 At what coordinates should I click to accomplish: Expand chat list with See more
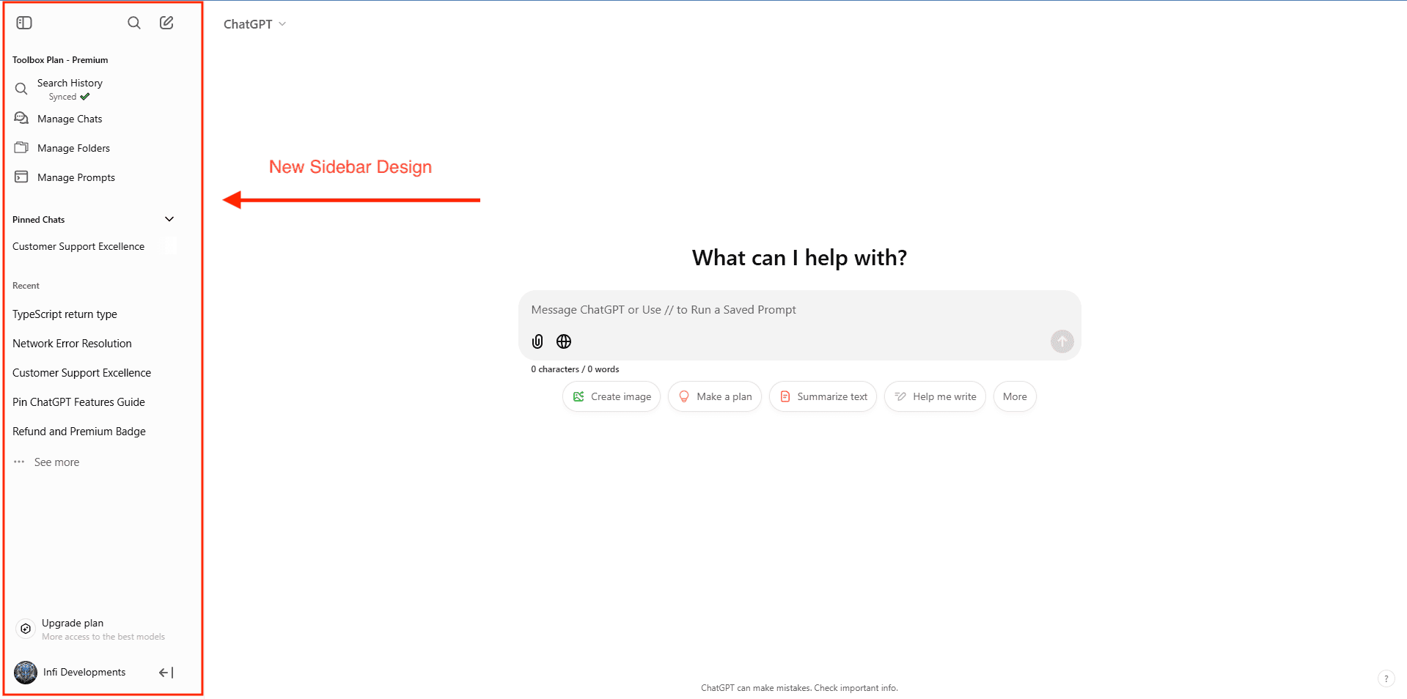coord(56,462)
